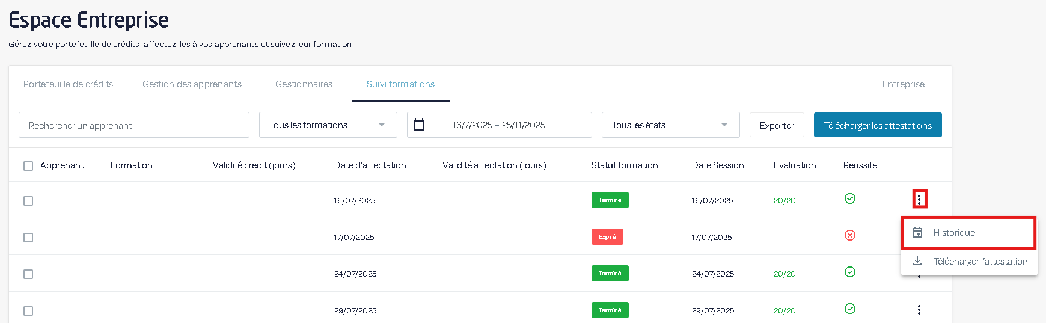Toggle the select-all checkbox next to Apprenant

28,166
